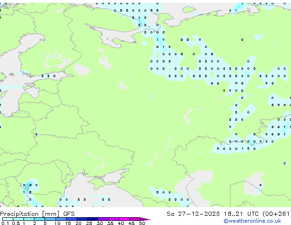
Task: Open the weatheronline.co.uk link
Action: pyautogui.click(x=252, y=221)
